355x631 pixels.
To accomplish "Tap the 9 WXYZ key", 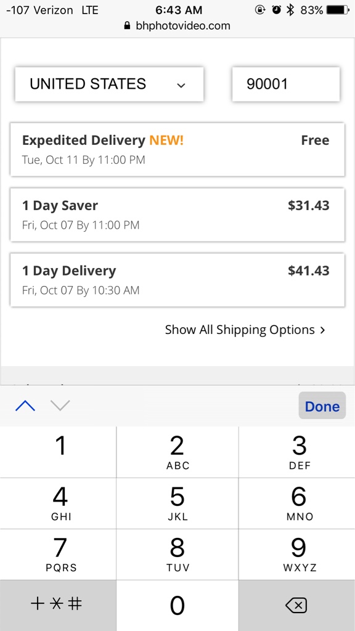I will click(x=297, y=554).
